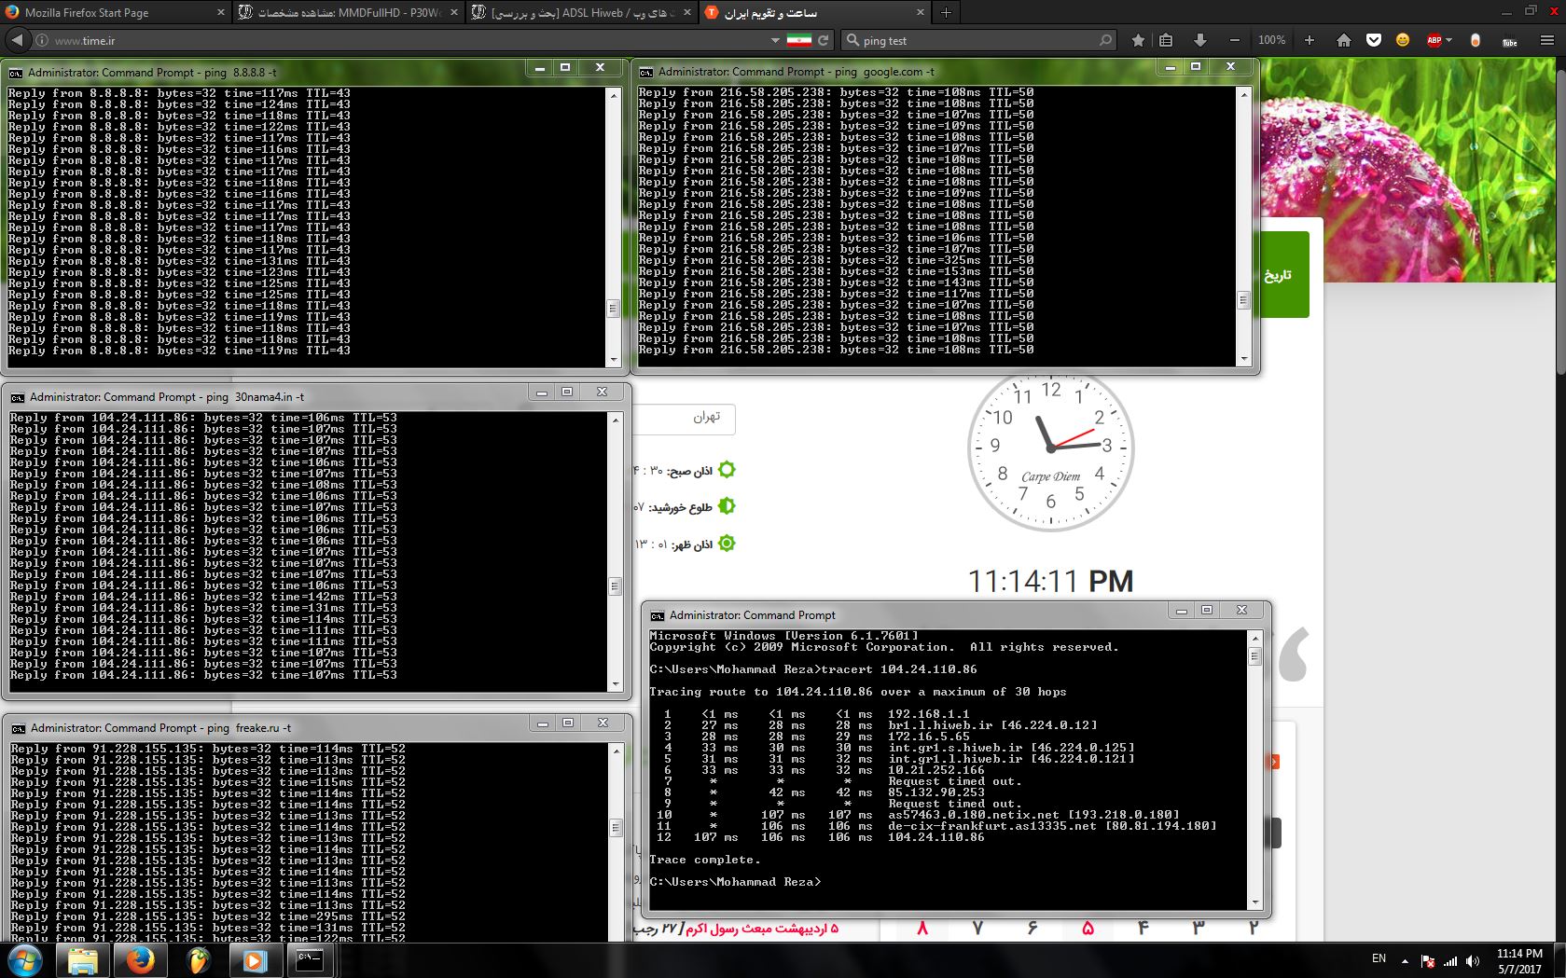The image size is (1566, 978).
Task: Click the Pocket icon in toolbar
Action: (x=1373, y=40)
